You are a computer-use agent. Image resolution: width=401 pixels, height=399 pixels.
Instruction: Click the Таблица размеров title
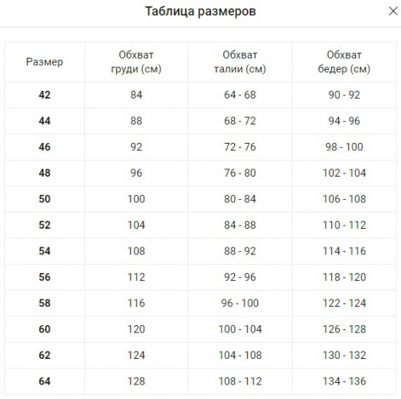point(200,11)
